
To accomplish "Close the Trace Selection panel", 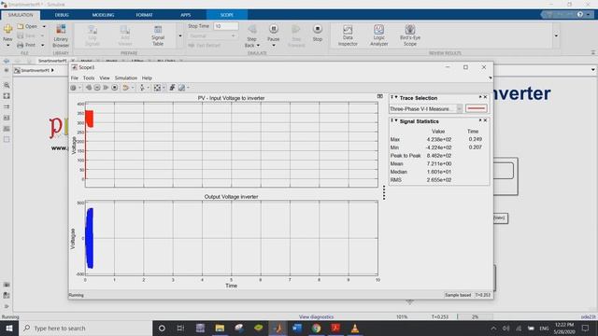I will coord(485,97).
